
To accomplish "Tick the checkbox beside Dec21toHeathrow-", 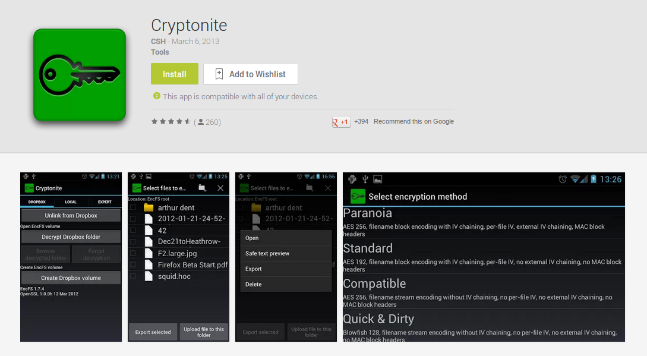I will (x=133, y=242).
